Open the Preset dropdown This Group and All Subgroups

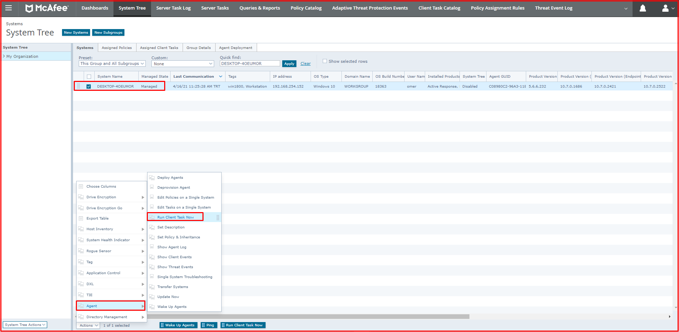pyautogui.click(x=112, y=63)
